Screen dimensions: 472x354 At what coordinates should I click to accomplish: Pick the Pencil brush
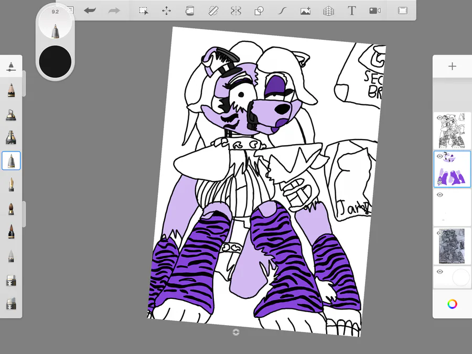pos(11,90)
